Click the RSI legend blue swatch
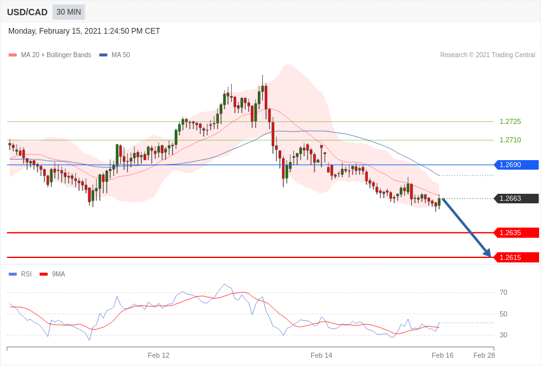Viewport: 541px width, 366px height. tap(13, 274)
